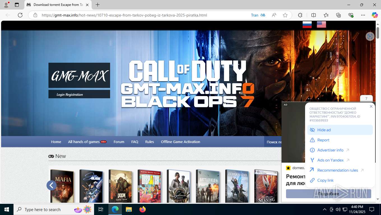The image size is (381, 215).
Task: Open the Rules menu item
Action: point(150,142)
